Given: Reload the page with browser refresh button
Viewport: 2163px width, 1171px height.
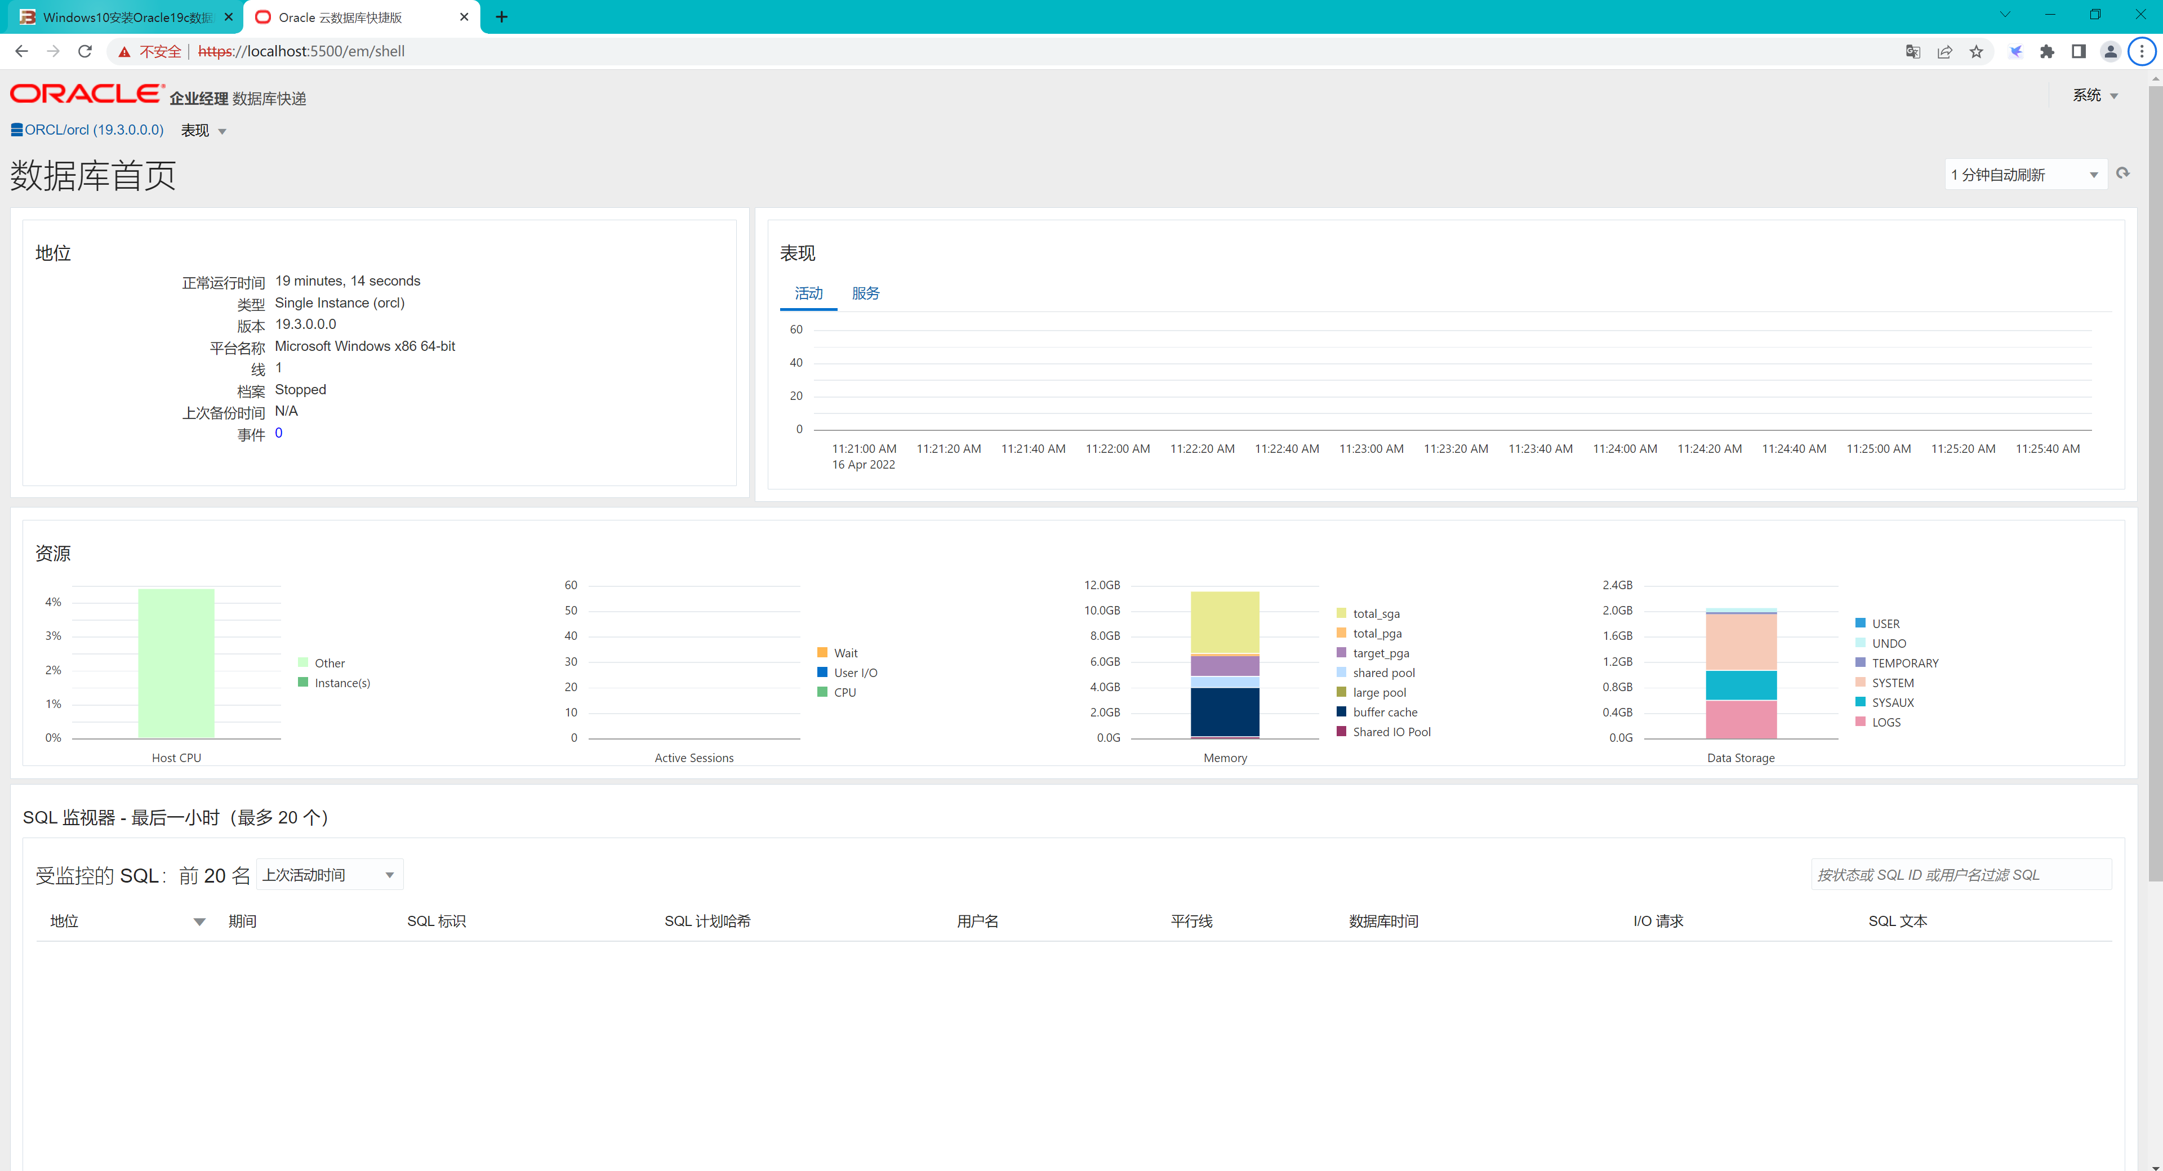Looking at the screenshot, I should pyautogui.click(x=85, y=51).
